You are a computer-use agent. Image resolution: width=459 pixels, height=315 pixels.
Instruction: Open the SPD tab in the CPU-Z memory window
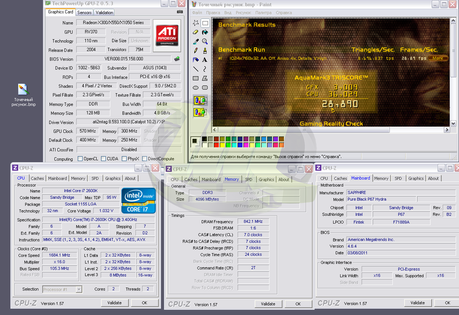pos(249,180)
